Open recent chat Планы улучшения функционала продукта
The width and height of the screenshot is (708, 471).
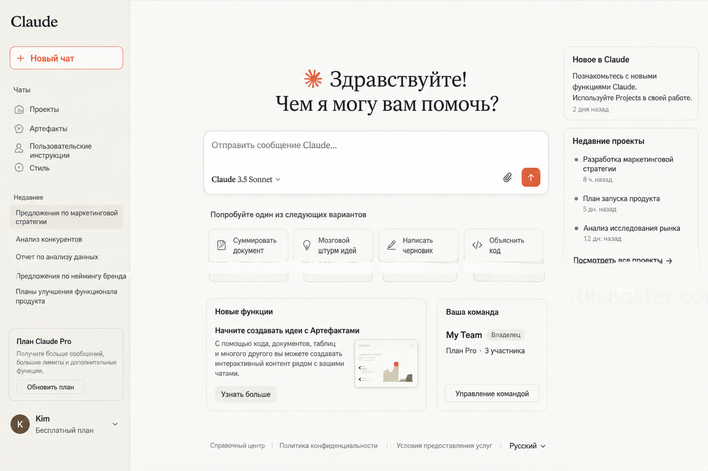tap(66, 296)
